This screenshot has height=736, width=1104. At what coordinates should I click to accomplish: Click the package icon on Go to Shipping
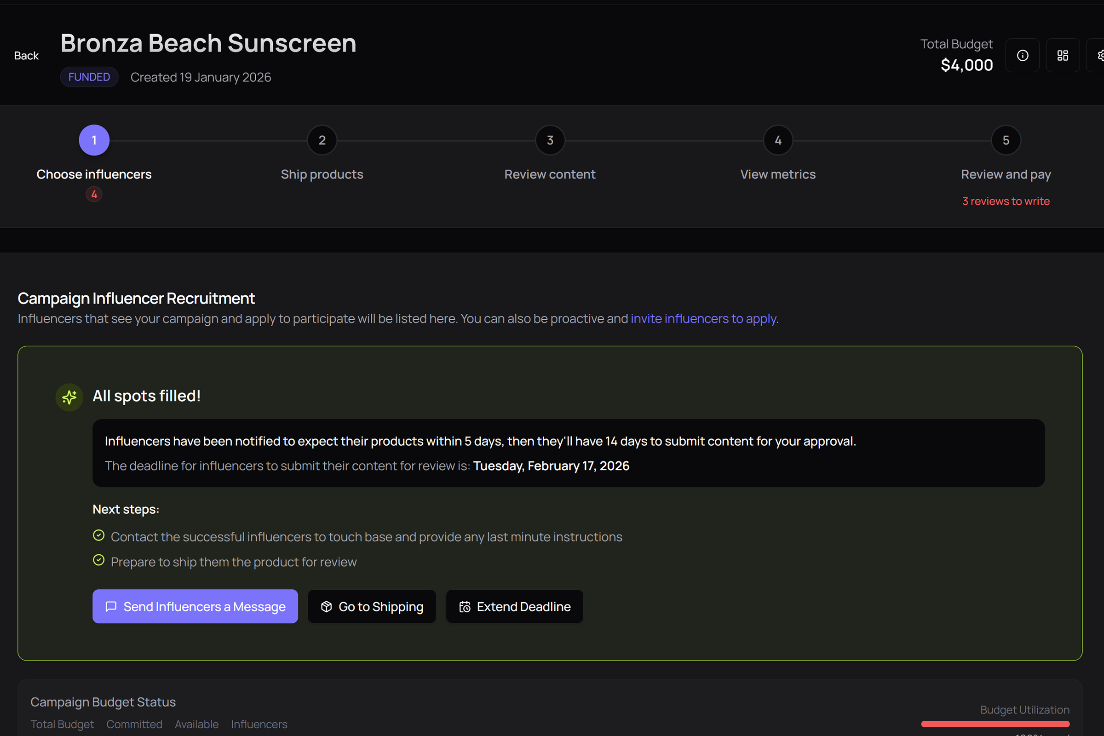point(327,606)
